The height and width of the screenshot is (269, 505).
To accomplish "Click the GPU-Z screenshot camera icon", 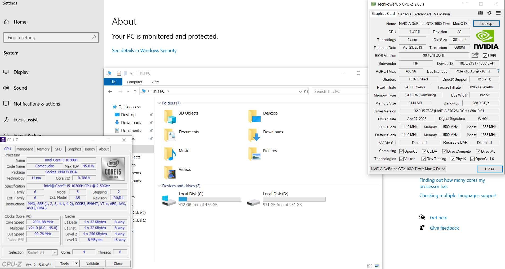I will 480,13.
